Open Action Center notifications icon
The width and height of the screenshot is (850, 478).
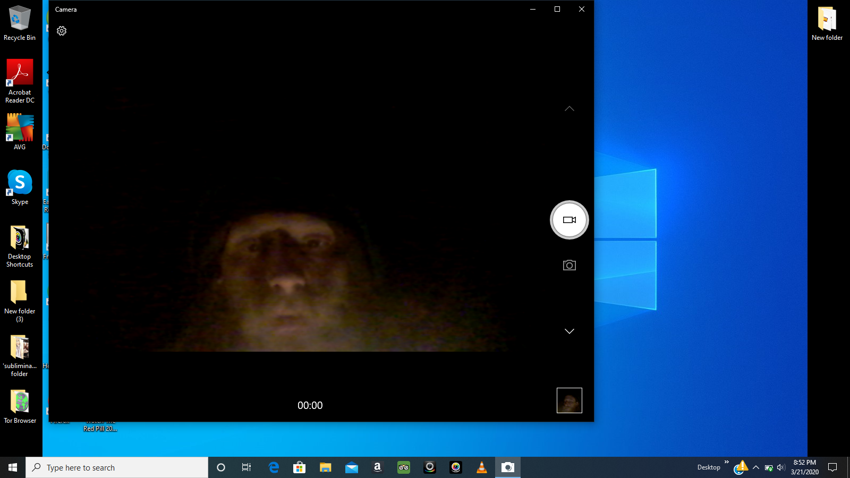832,467
